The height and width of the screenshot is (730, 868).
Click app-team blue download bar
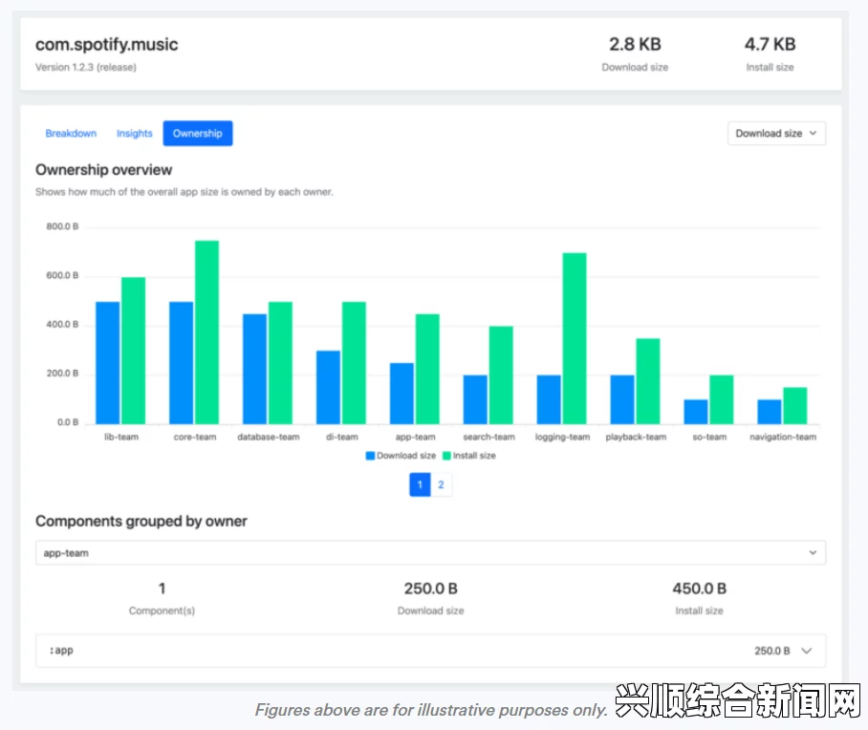[401, 394]
